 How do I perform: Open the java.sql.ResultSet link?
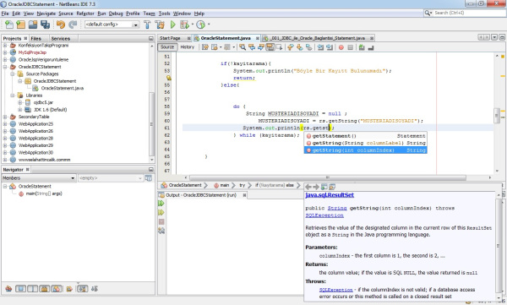[330, 195]
